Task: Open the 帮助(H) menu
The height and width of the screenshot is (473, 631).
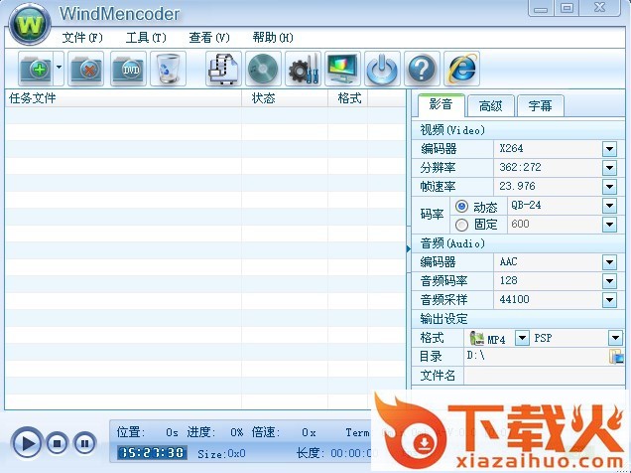Action: (273, 38)
